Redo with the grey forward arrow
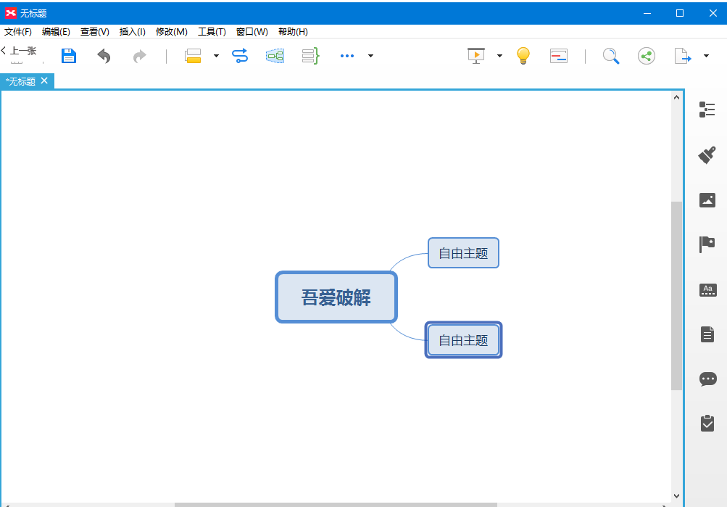The width and height of the screenshot is (727, 507). 139,56
